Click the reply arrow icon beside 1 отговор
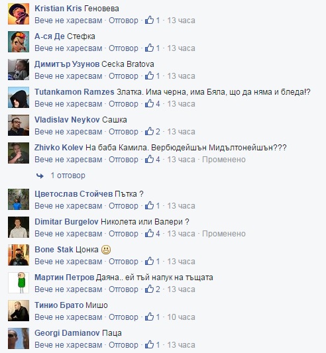The width and height of the screenshot is (326, 353). point(40,176)
